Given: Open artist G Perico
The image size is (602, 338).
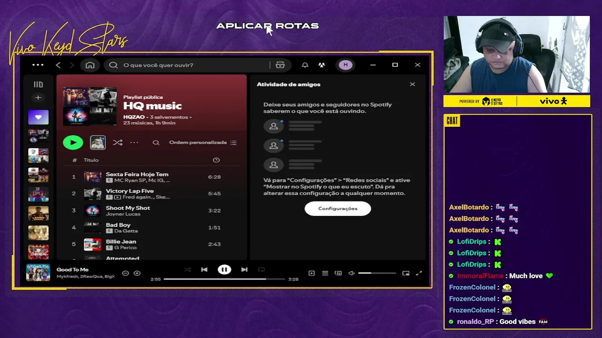Looking at the screenshot, I should point(125,248).
